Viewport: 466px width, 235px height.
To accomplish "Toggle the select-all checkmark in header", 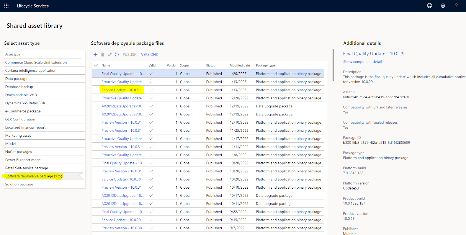I will tap(96, 65).
